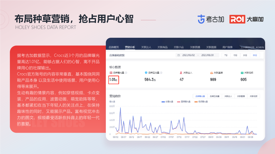Image resolution: width=275 pixels, height=154 pixels.
Task: Select the 90日 time range
Action: pos(255,55)
